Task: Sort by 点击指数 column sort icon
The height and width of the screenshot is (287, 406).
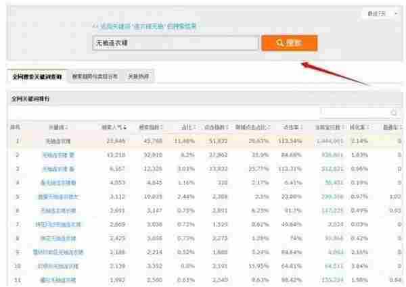Action: [x=228, y=127]
